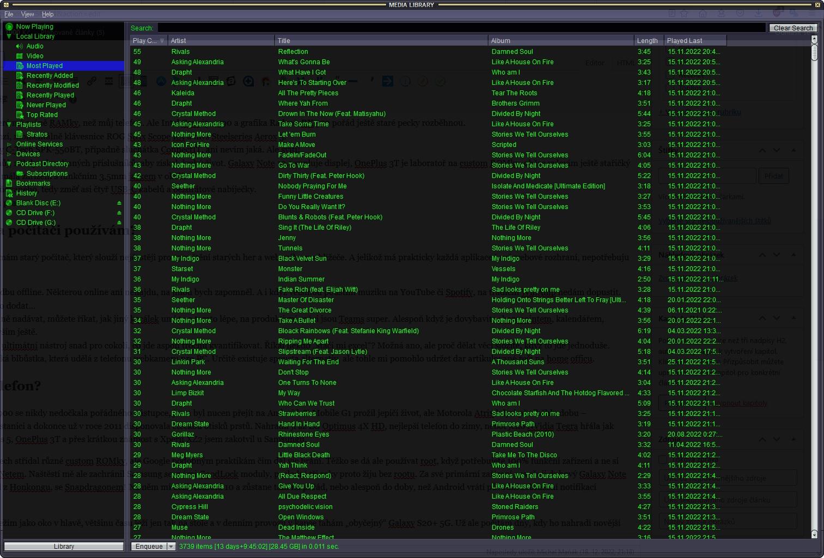Select the Audio speaker icon
824x558 pixels.
(20, 46)
